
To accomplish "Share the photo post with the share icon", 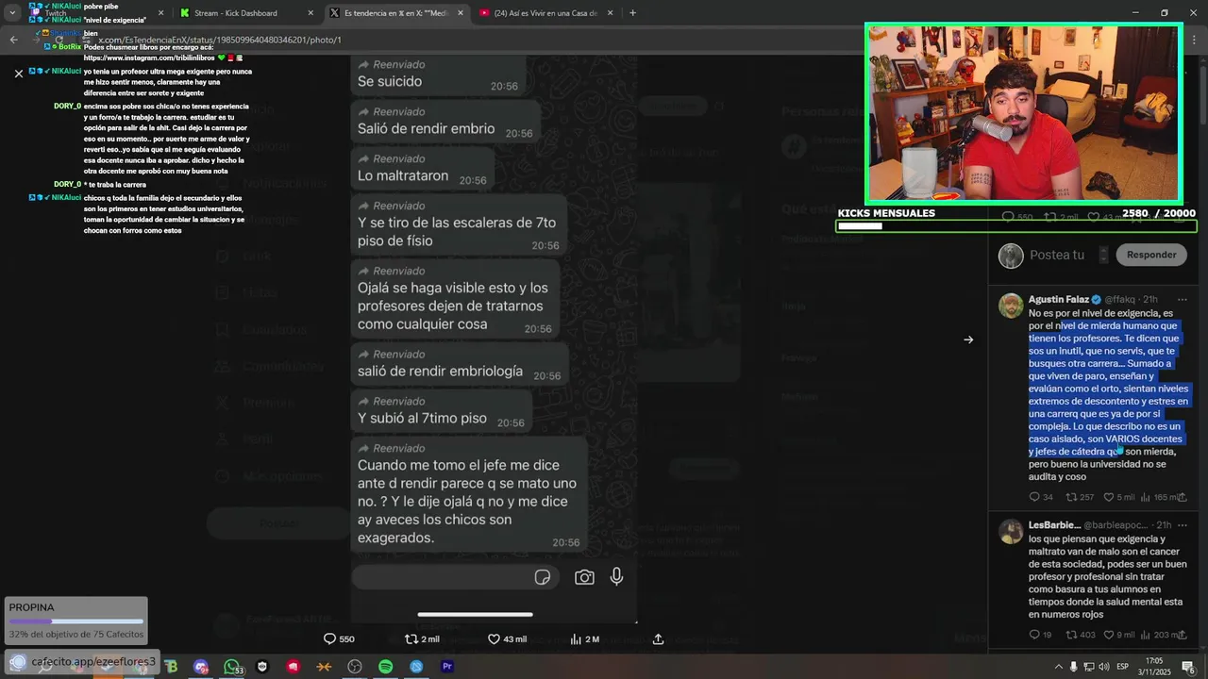I will [x=659, y=638].
